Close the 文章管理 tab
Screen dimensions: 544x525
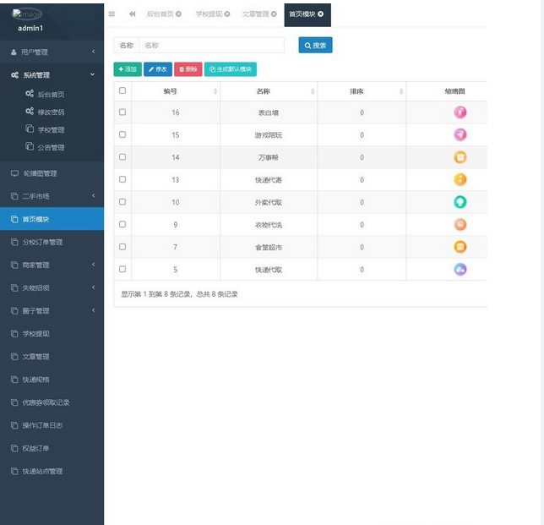click(274, 14)
